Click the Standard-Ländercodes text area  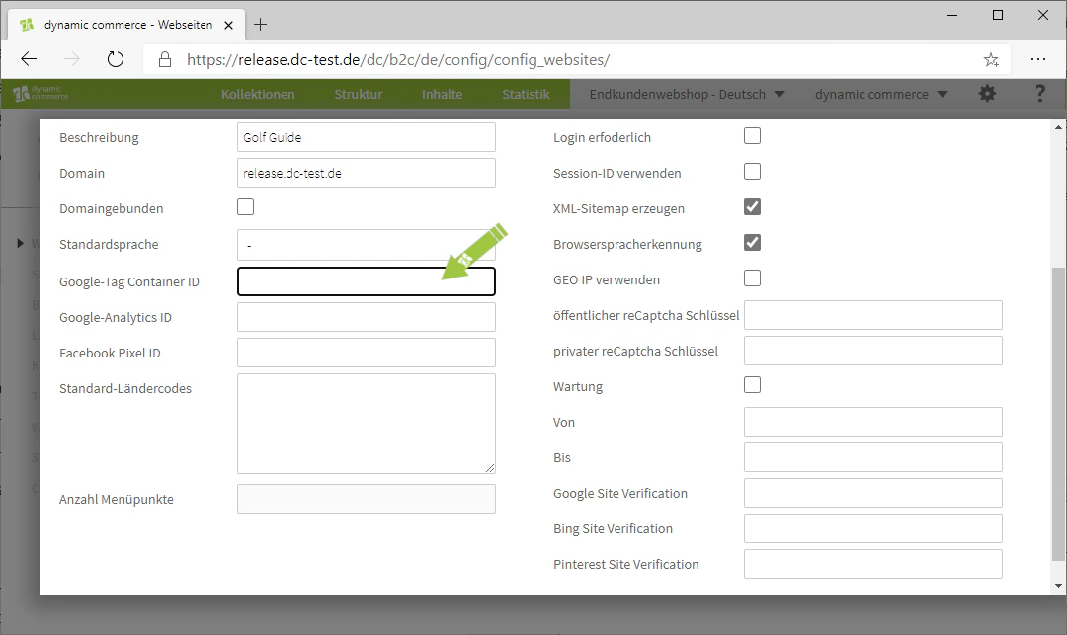coord(367,424)
